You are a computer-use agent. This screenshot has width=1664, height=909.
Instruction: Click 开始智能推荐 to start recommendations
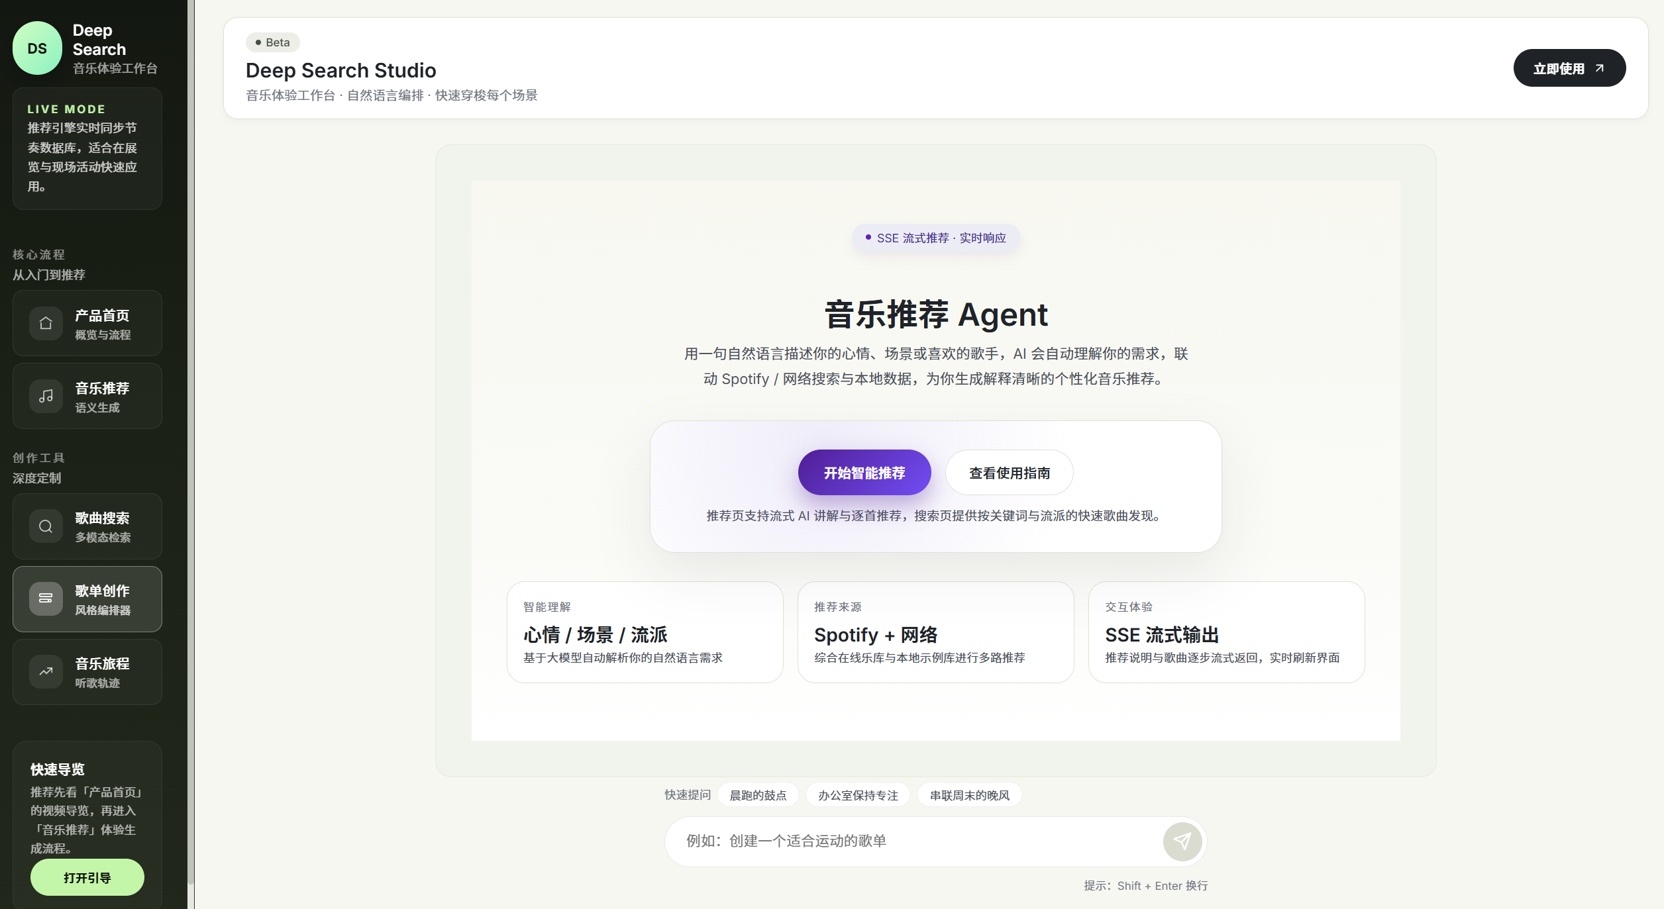pos(864,472)
